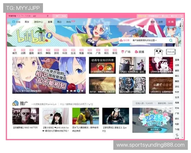Select the 动画 category tab
This screenshot has width=191, height=153.
click(23, 52)
